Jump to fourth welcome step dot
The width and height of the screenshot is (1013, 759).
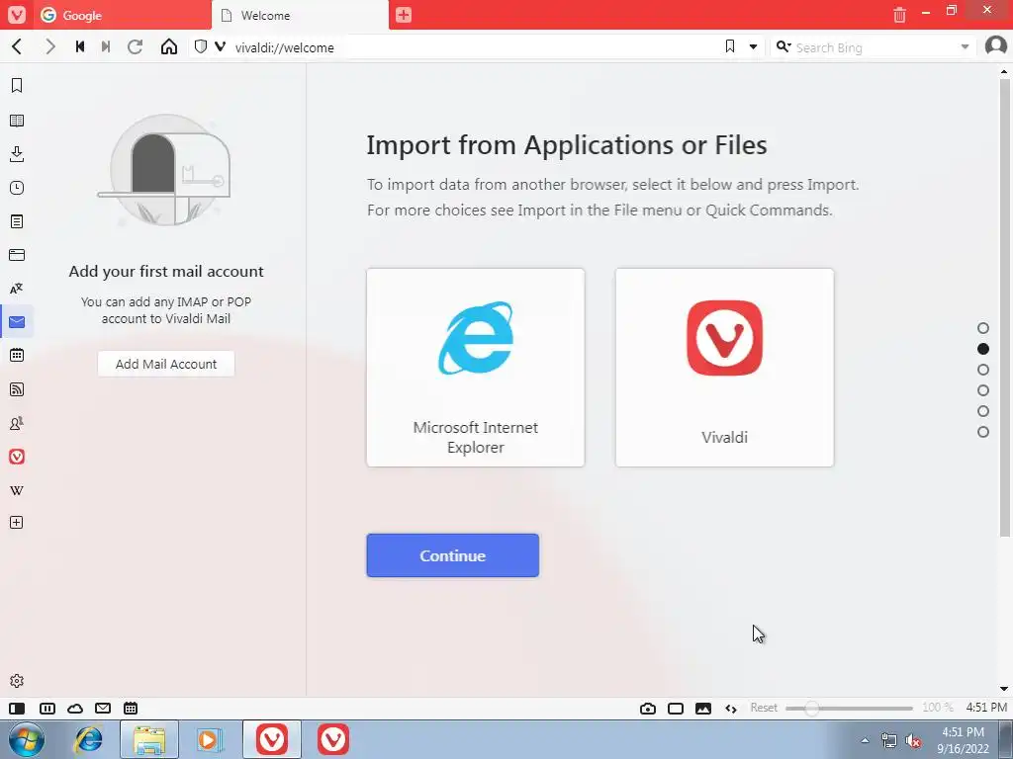(x=983, y=390)
